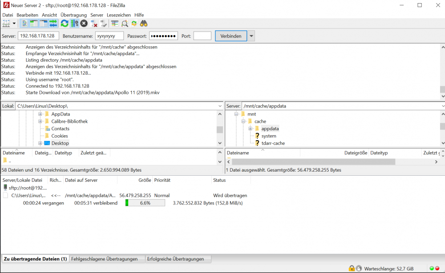Toggle the message log display
Viewport: 445px width, 273px height.
pyautogui.click(x=24, y=24)
